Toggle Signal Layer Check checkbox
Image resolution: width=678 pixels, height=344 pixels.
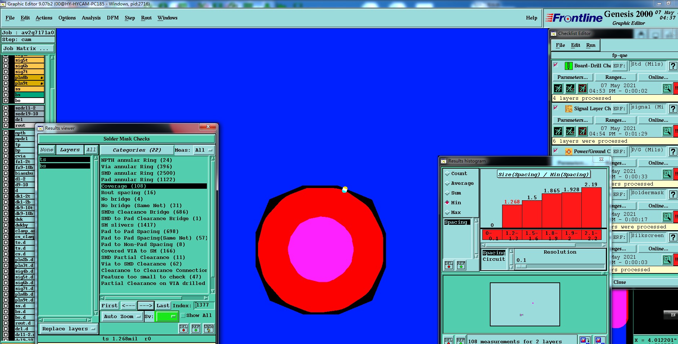(556, 108)
